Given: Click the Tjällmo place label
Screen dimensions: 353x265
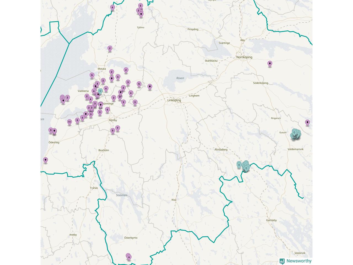Looking at the screenshot, I should coord(141,28).
